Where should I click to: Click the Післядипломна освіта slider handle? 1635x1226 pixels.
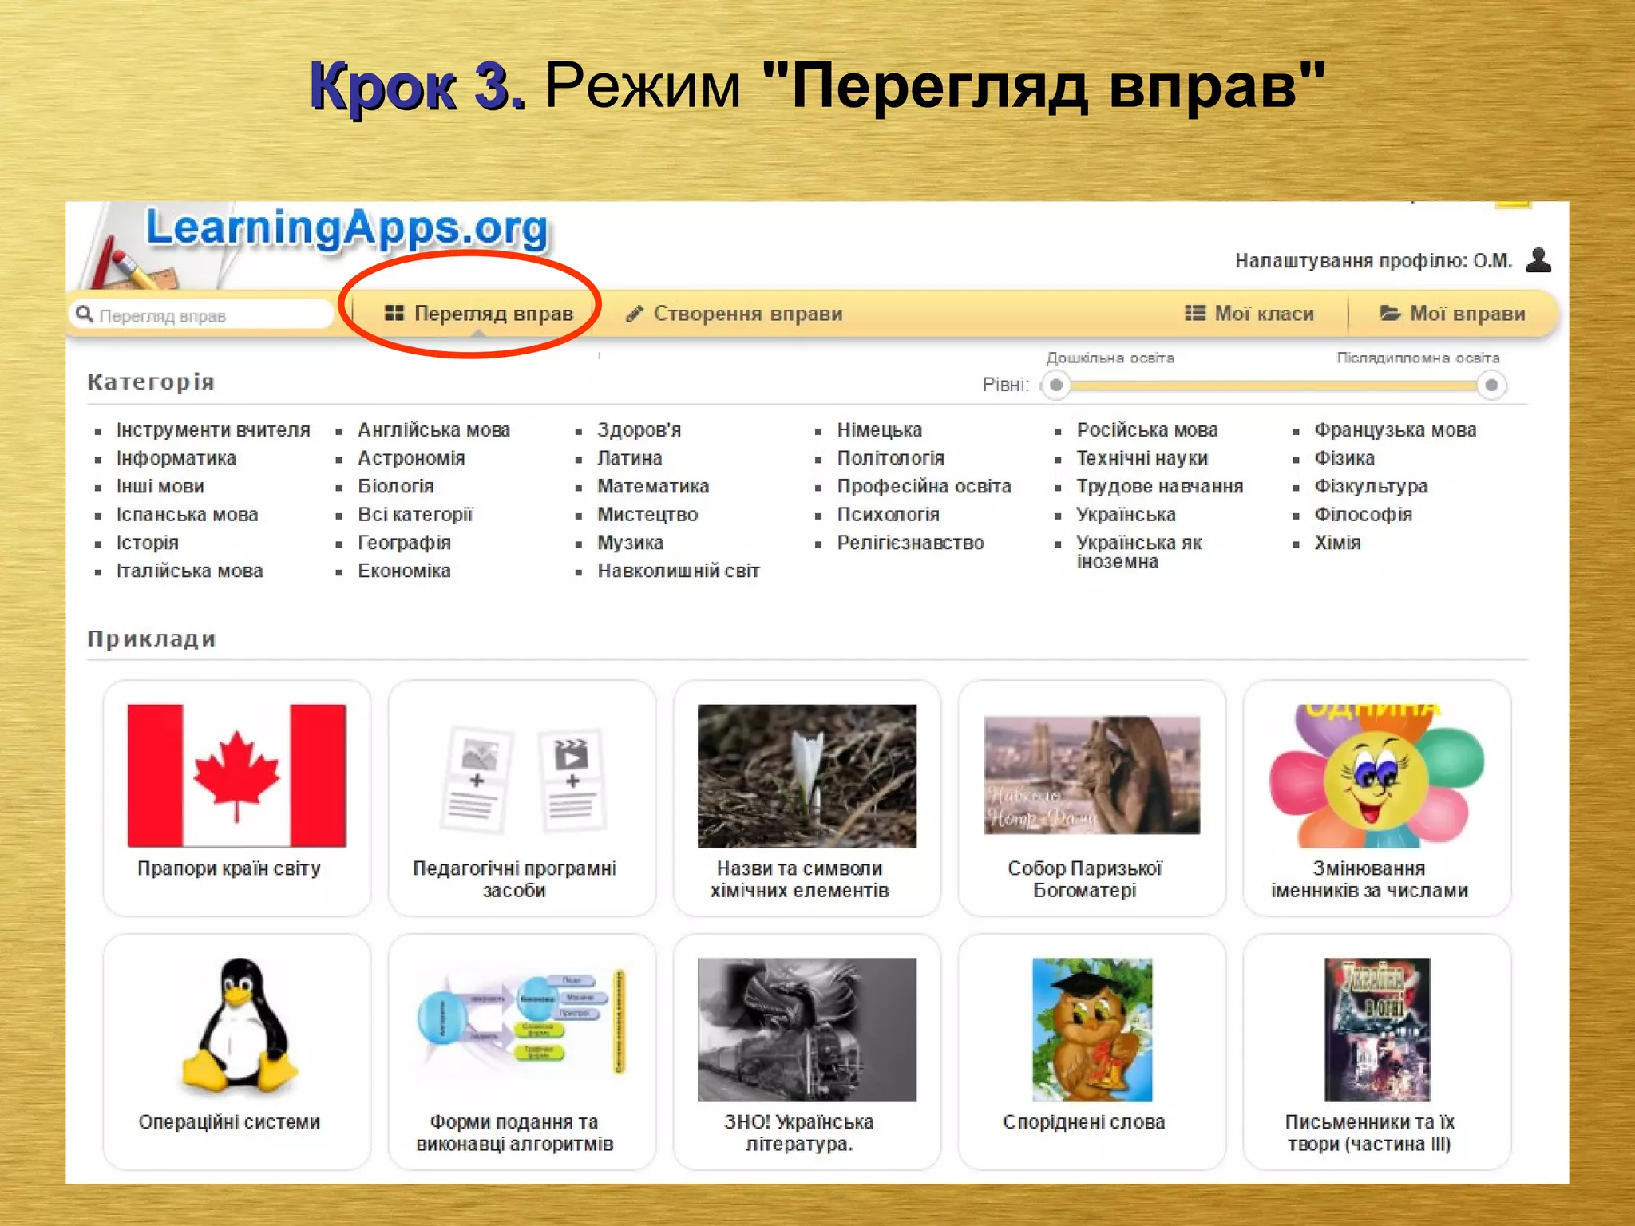click(1490, 386)
